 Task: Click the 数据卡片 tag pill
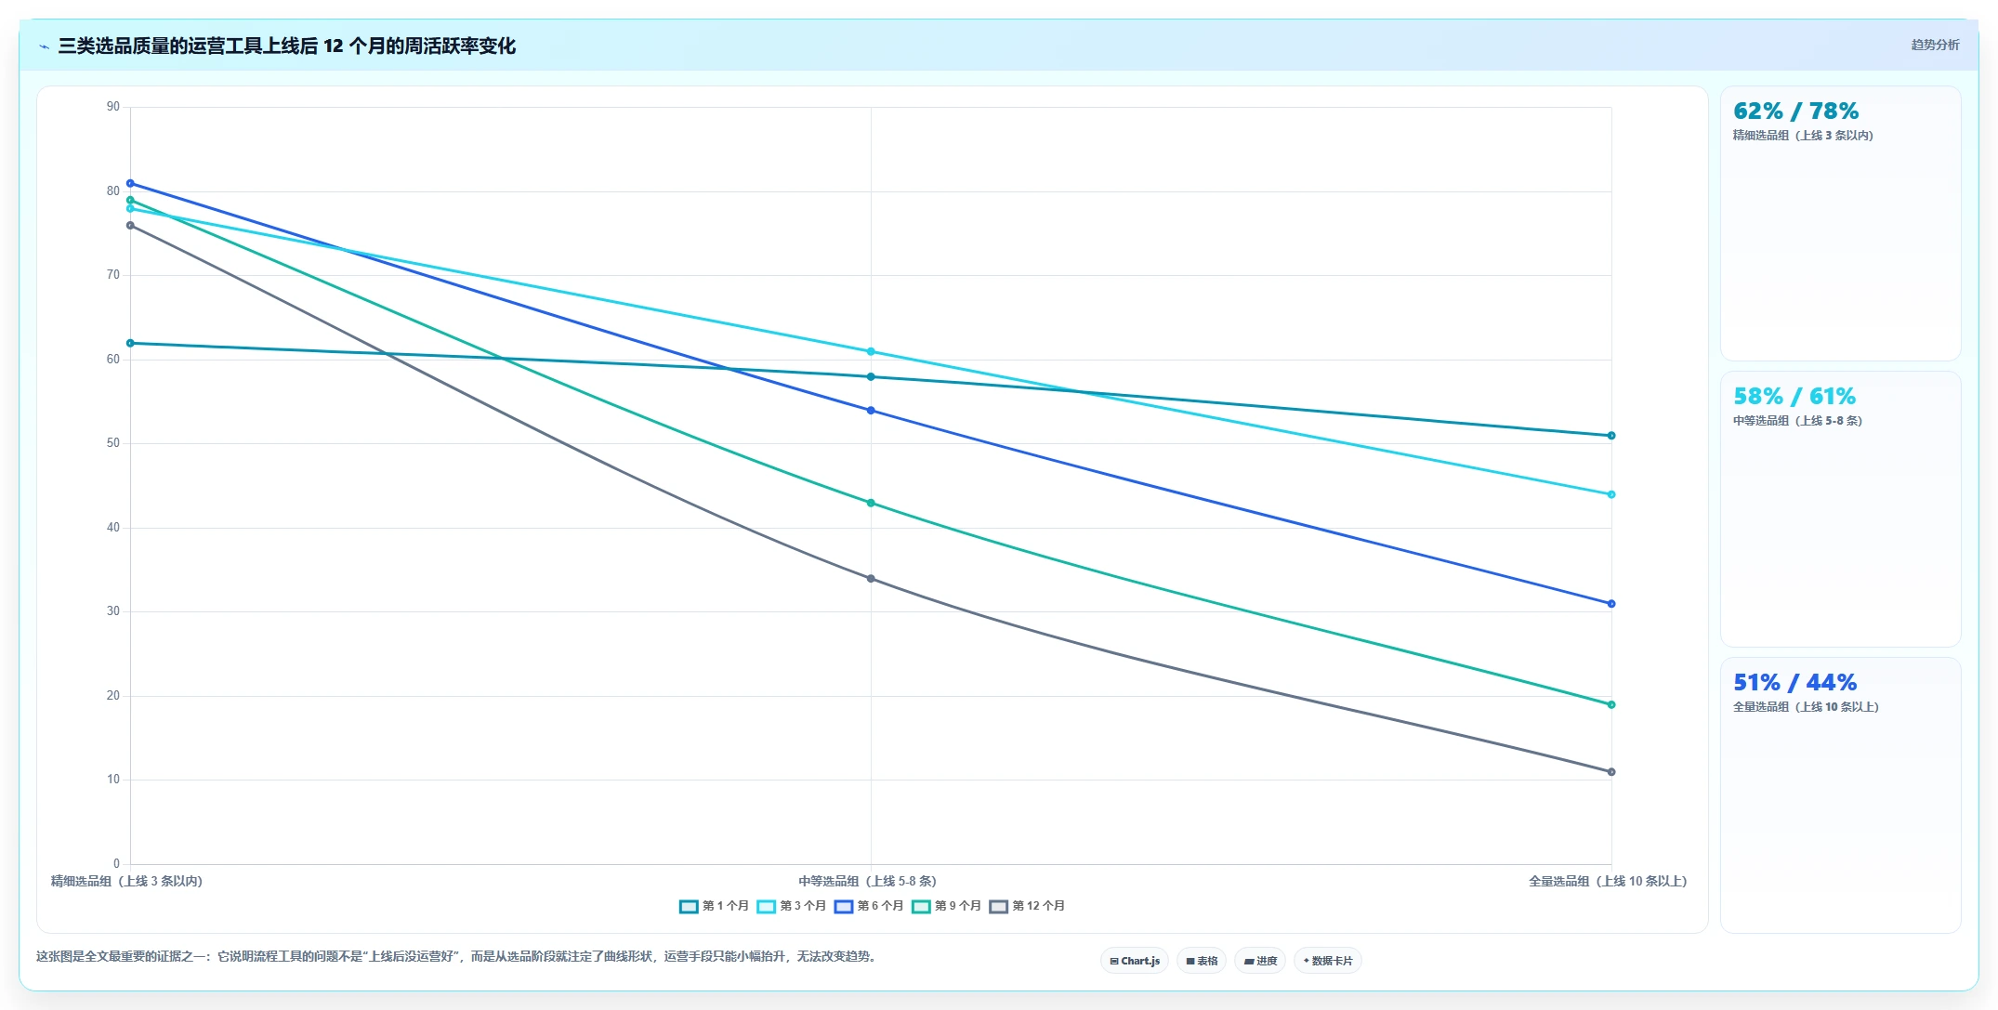click(1328, 961)
